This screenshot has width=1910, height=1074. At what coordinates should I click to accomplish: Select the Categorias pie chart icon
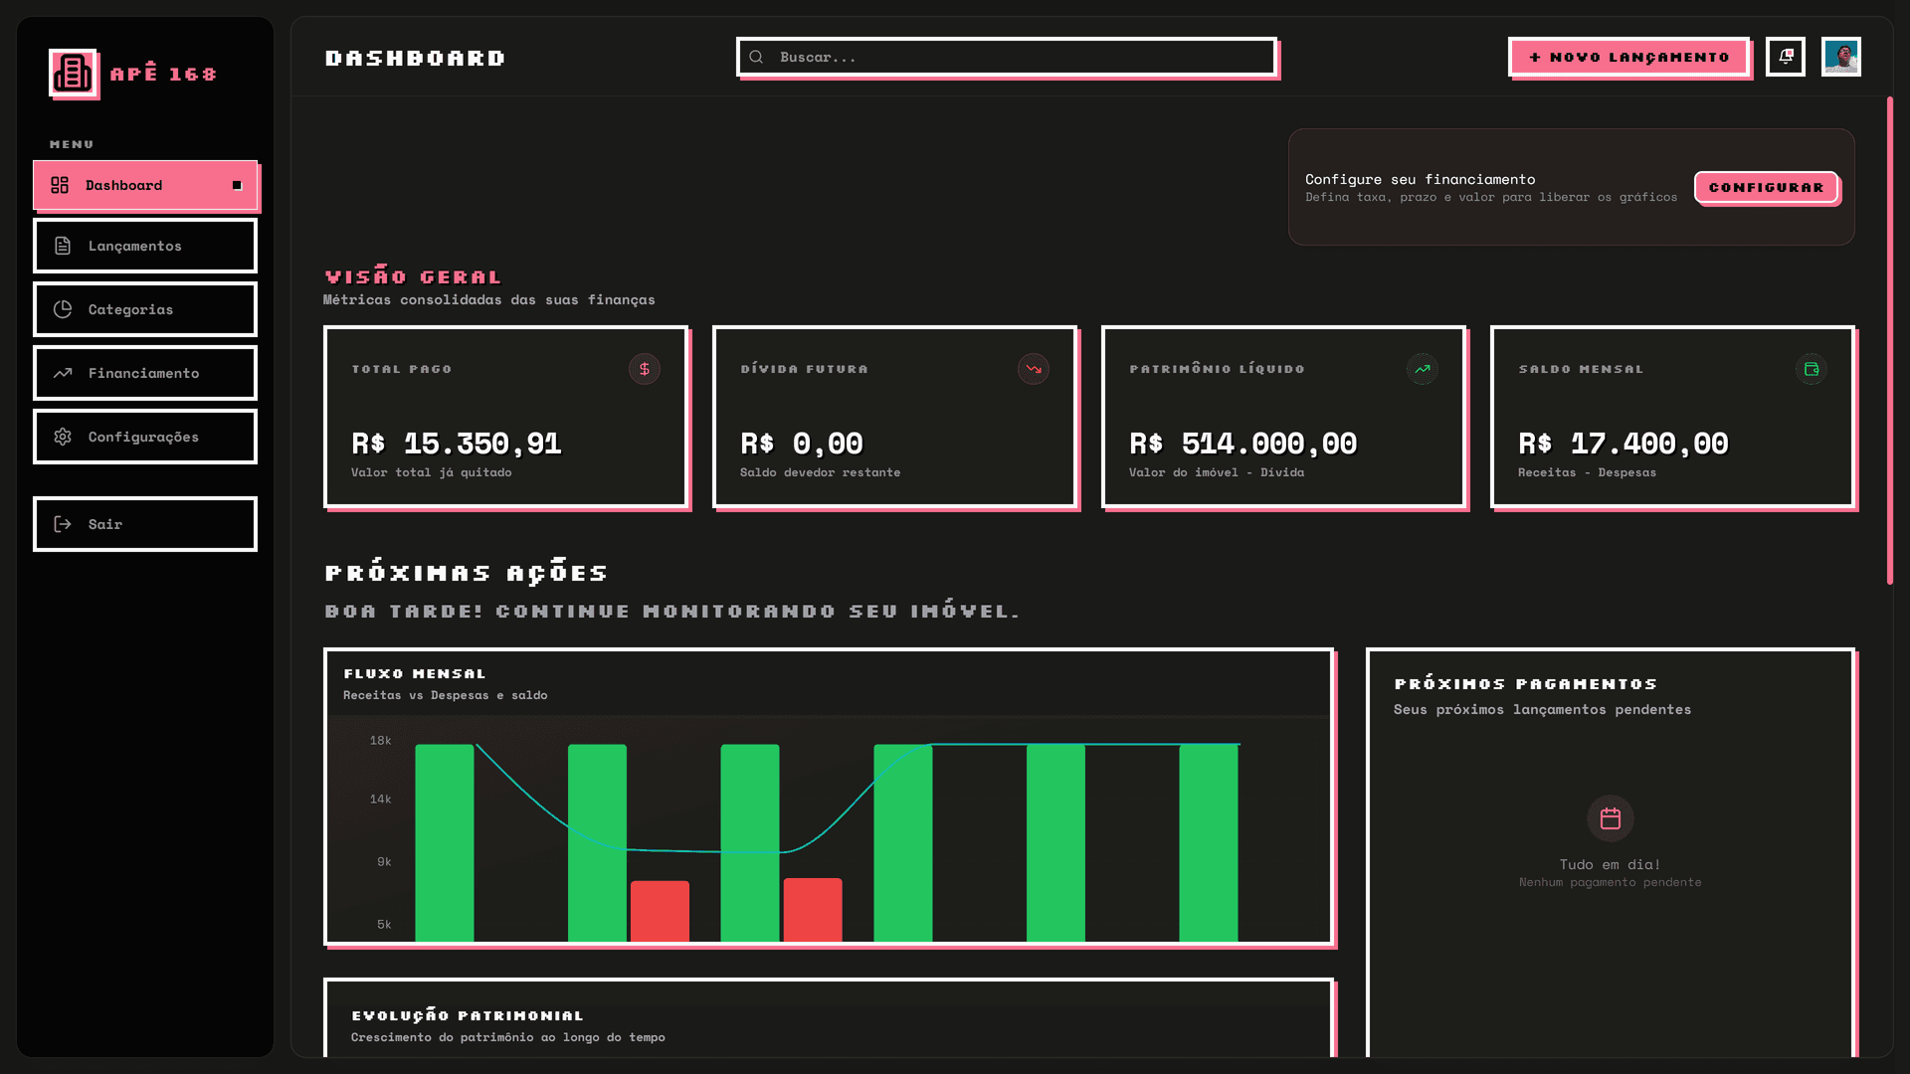coord(62,309)
